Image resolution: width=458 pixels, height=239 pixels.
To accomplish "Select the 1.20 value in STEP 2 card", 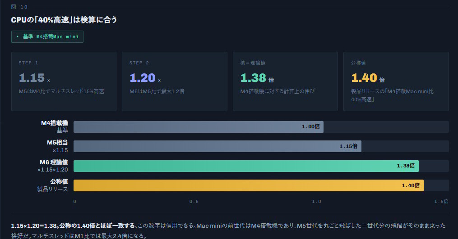I will pyautogui.click(x=143, y=78).
